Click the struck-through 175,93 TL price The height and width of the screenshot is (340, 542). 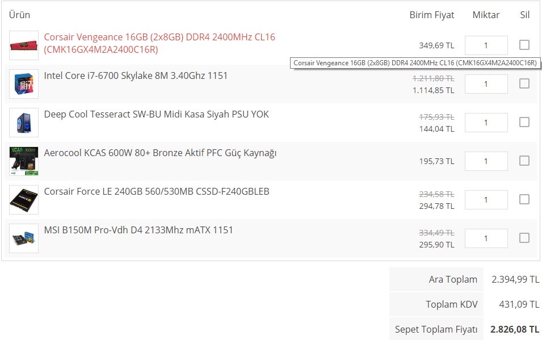(x=436, y=117)
